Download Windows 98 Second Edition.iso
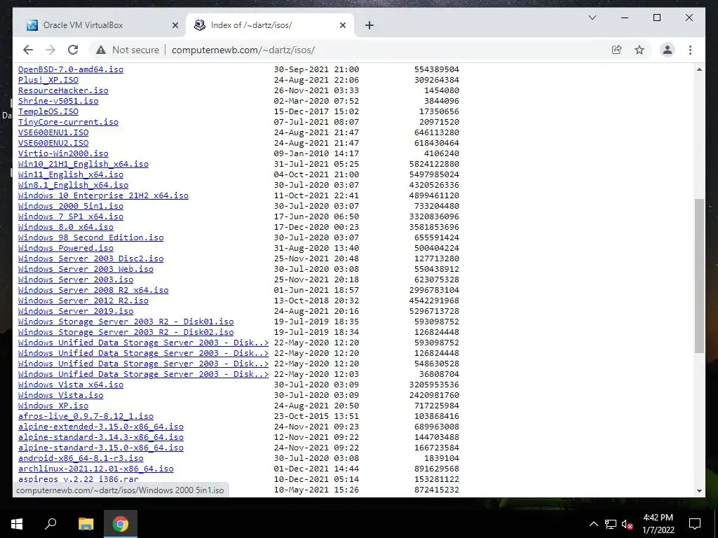This screenshot has height=538, width=718. tap(90, 238)
